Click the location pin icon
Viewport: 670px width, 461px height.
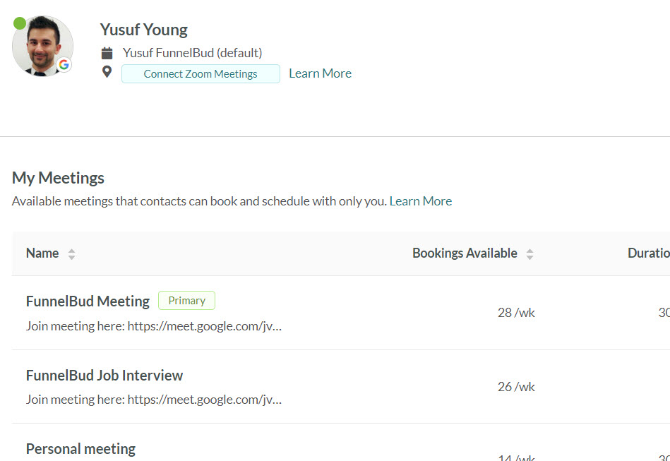pos(107,72)
